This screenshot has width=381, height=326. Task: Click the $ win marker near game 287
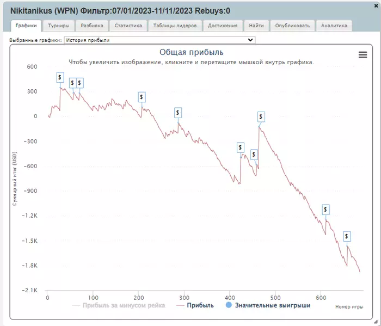[x=178, y=113]
